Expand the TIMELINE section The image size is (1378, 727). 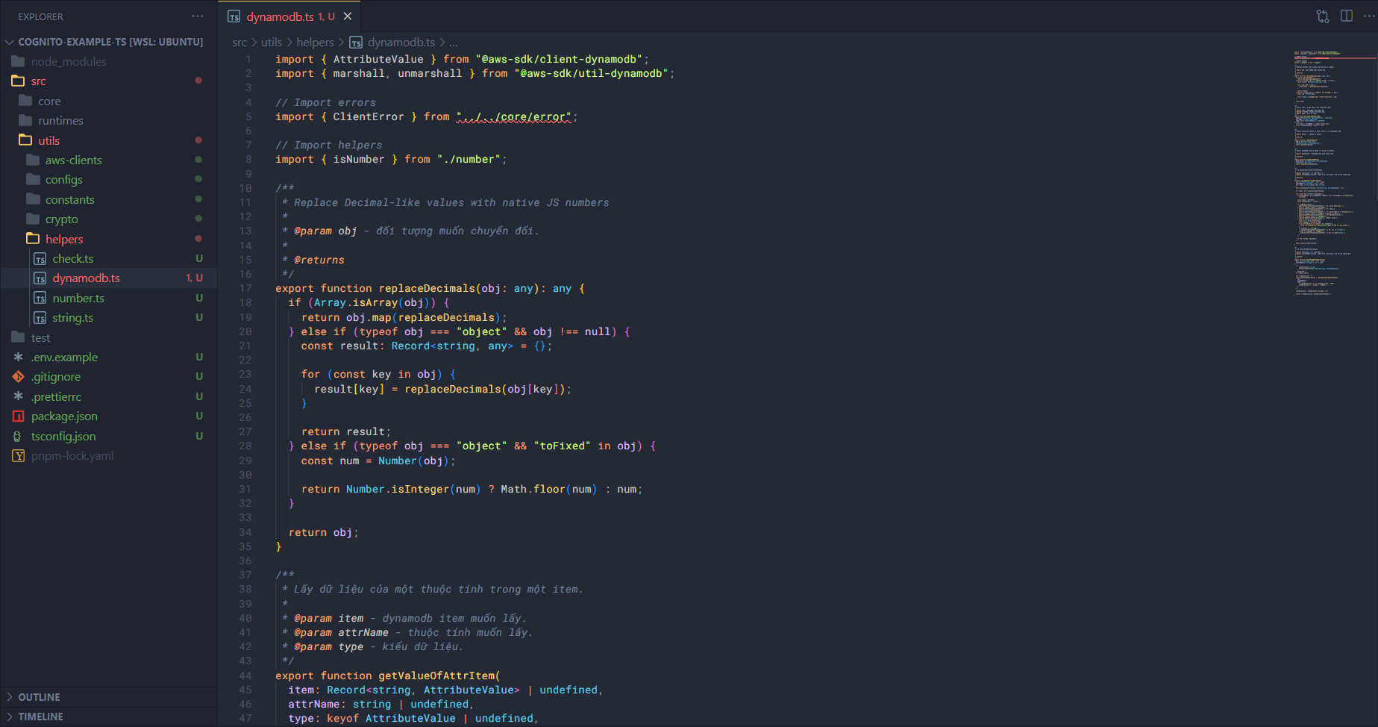40,717
